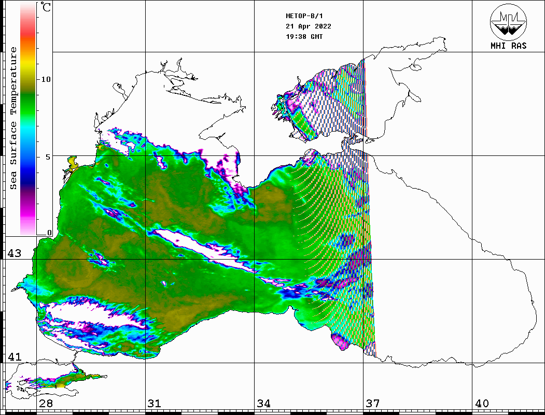Click the longitude label '40'
The image size is (545, 415).
click(482, 404)
